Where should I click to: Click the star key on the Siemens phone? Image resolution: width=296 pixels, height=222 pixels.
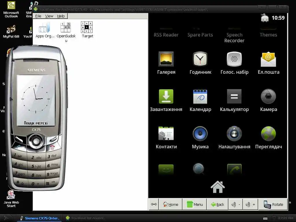pos(21,182)
